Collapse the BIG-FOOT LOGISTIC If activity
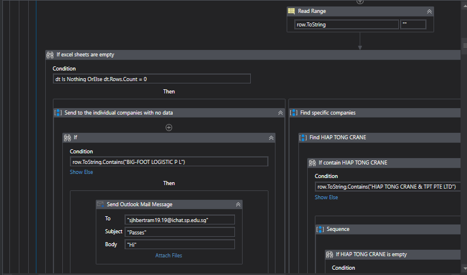 click(x=271, y=137)
